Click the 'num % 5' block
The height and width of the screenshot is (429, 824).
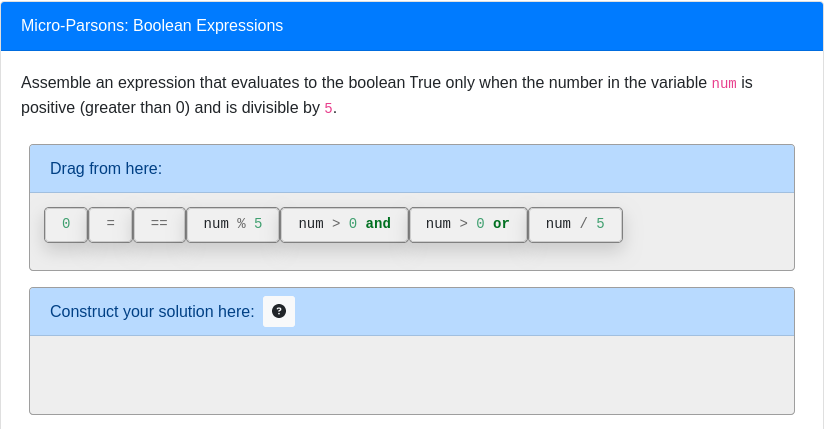(233, 224)
